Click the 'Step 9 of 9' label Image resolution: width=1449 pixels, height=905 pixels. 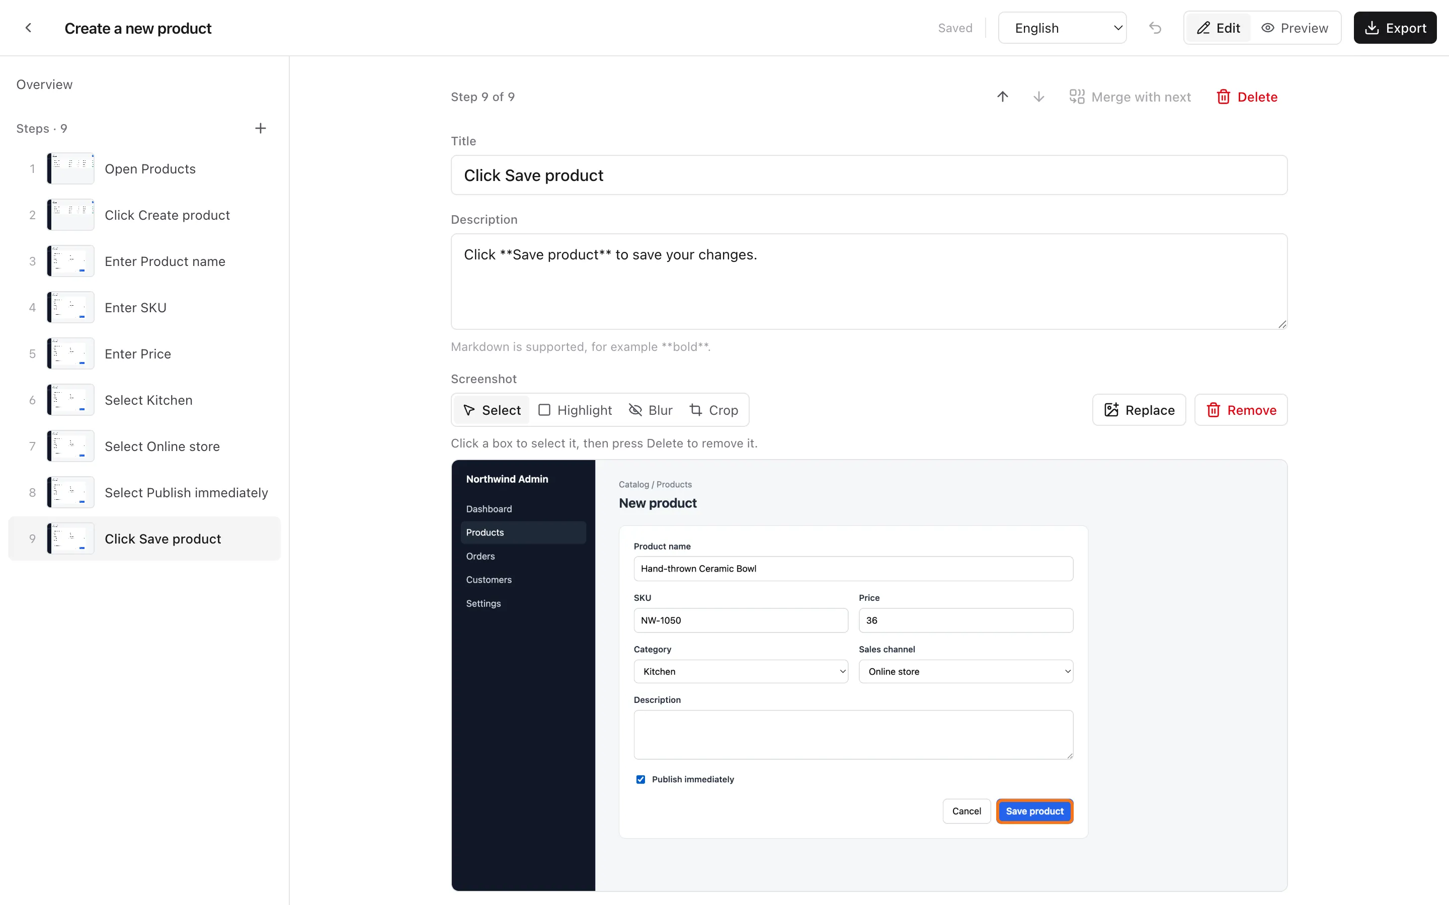coord(482,97)
